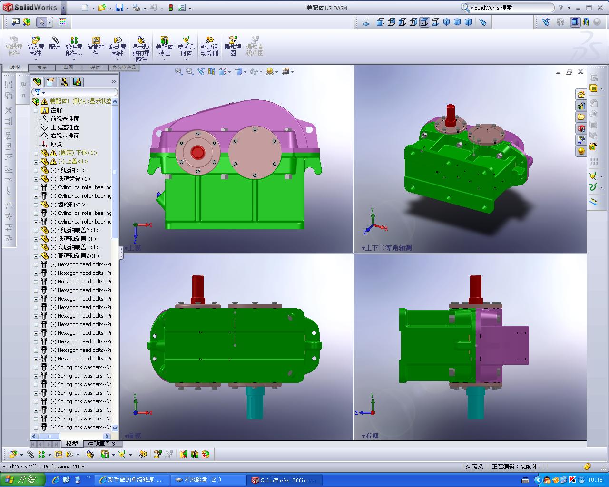The height and width of the screenshot is (487, 609).
Task: Expand the SolidWorks menu arrow beside the logo
Action: (64, 8)
